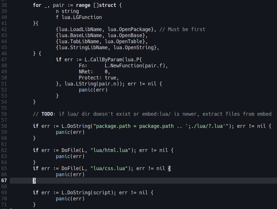Click 'lua.OpenPackage' on line 42
This screenshot has height=209, width=277.
click(129, 29)
